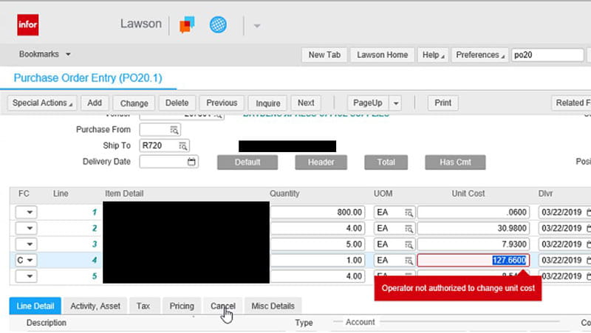Screen dimensions: 591x333
Task: Click the highlighted unit cost 127.6600 field
Action: [x=473, y=261]
